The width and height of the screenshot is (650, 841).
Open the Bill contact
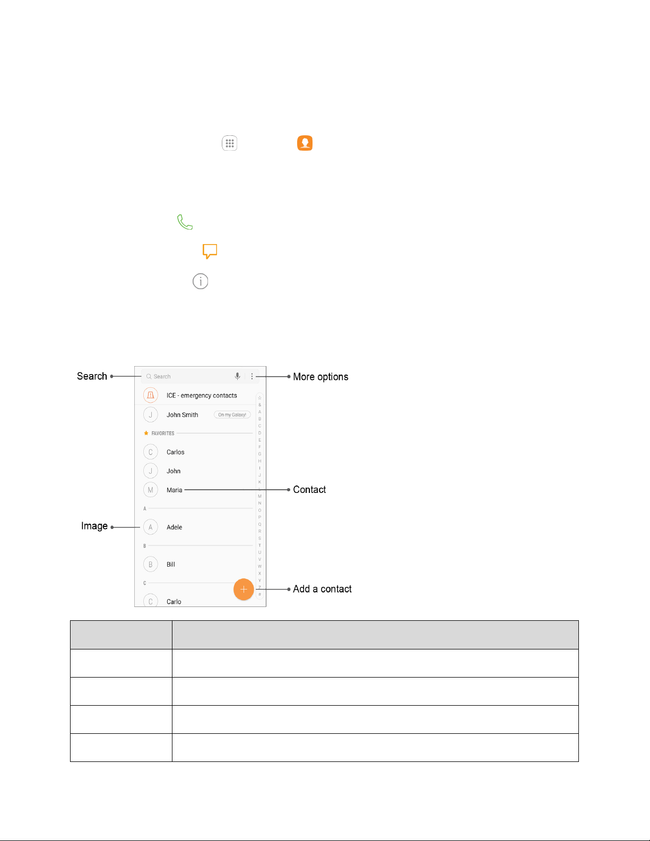pyautogui.click(x=171, y=565)
